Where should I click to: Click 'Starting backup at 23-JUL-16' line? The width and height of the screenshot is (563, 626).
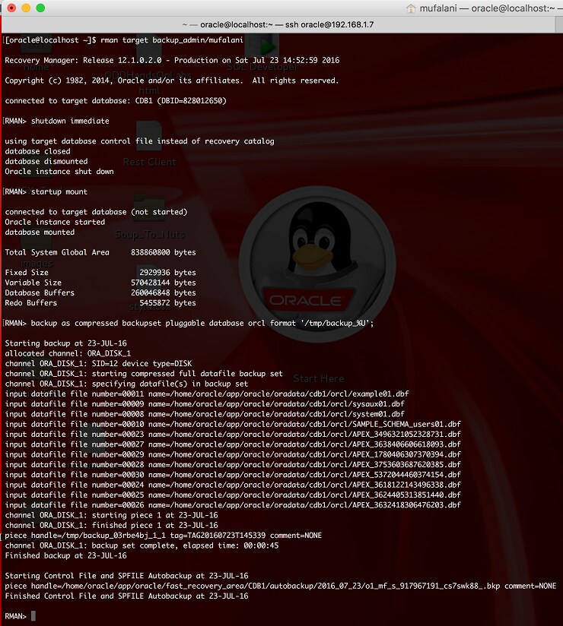(x=65, y=343)
